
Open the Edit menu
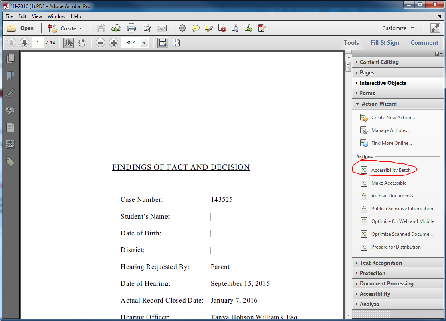point(22,16)
